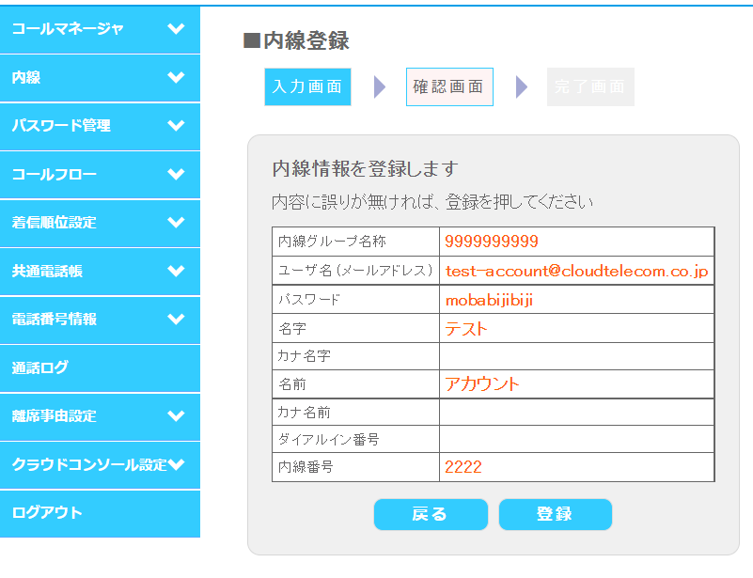Expand the パスワード管理 chevron

[176, 126]
